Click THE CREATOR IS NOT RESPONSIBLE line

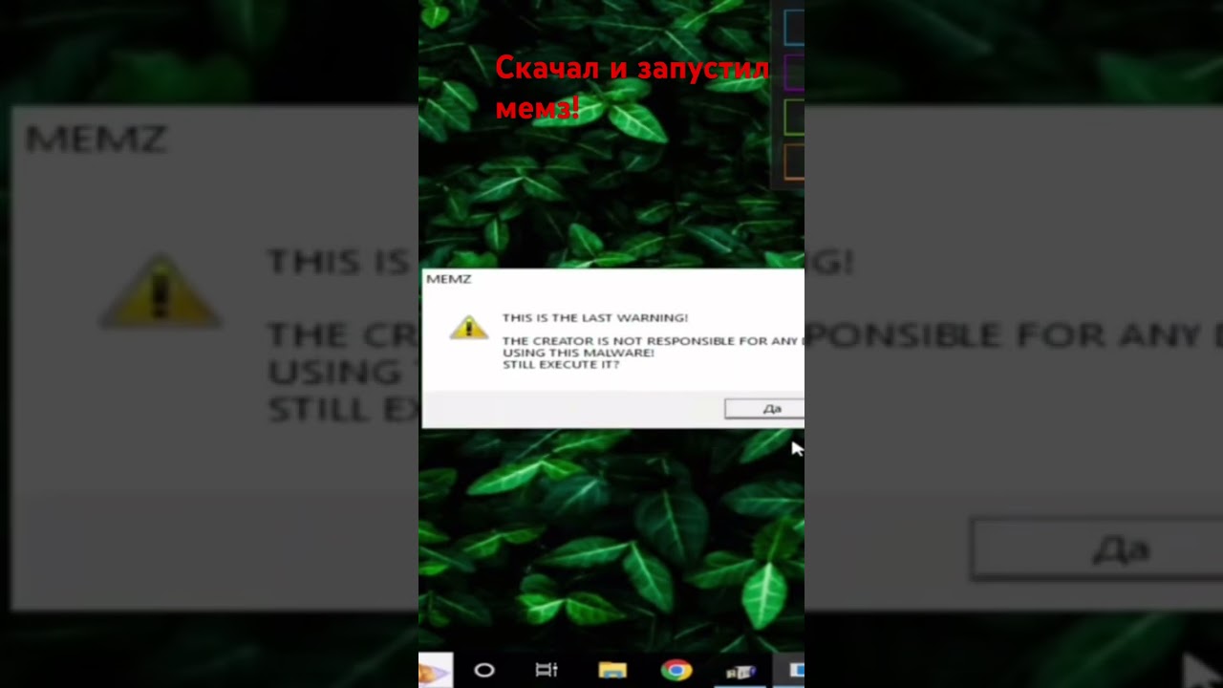pos(653,341)
